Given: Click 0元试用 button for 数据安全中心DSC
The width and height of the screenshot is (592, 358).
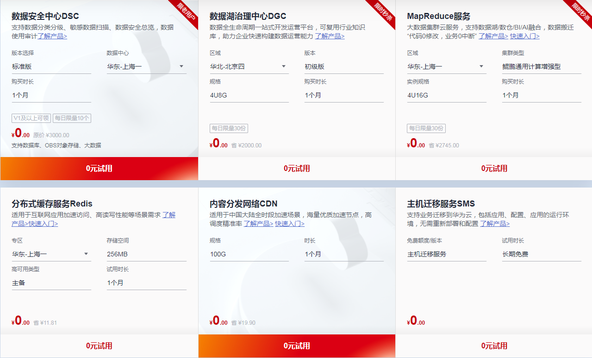Looking at the screenshot, I should point(99,169).
